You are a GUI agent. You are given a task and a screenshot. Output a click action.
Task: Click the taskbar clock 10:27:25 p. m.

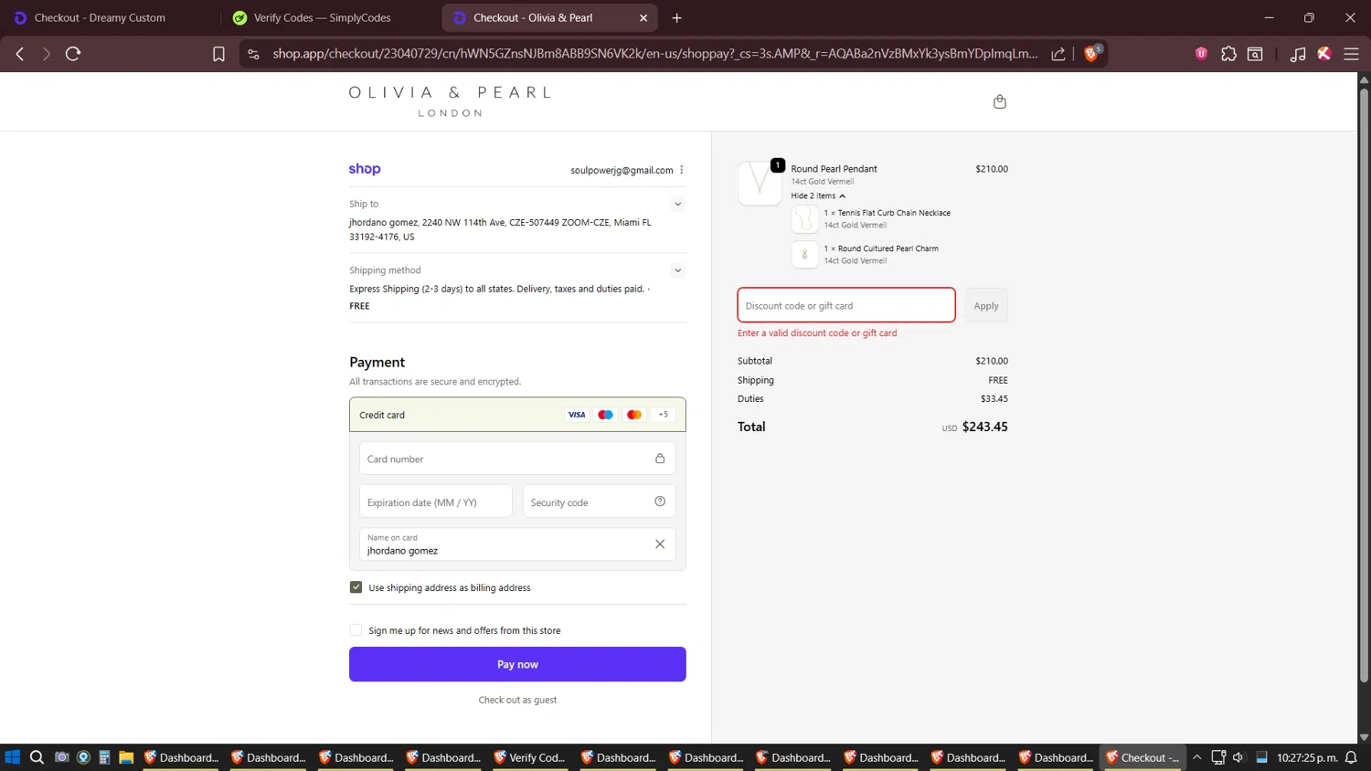pos(1307,757)
